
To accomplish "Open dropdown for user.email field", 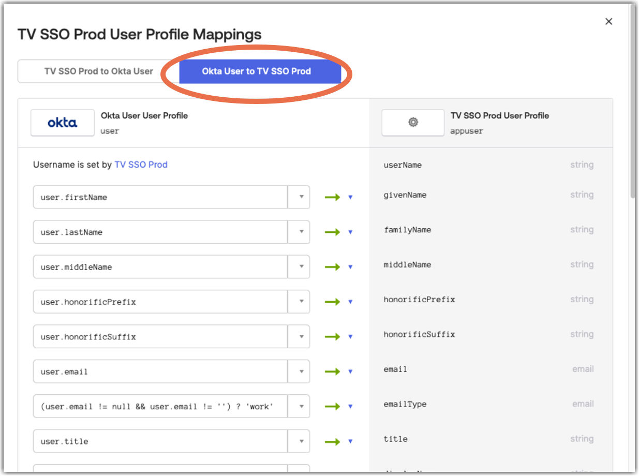I will coord(299,371).
